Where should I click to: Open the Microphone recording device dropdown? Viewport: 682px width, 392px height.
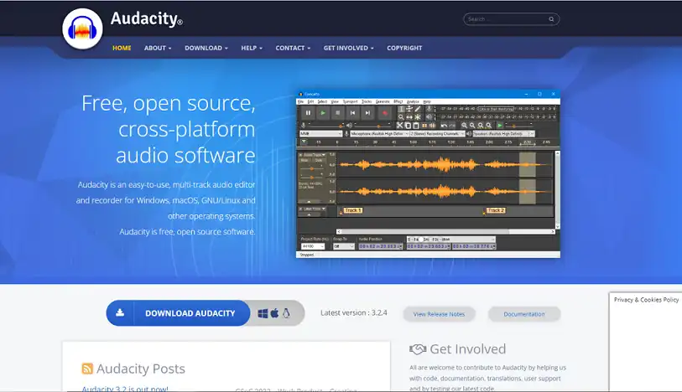click(380, 134)
